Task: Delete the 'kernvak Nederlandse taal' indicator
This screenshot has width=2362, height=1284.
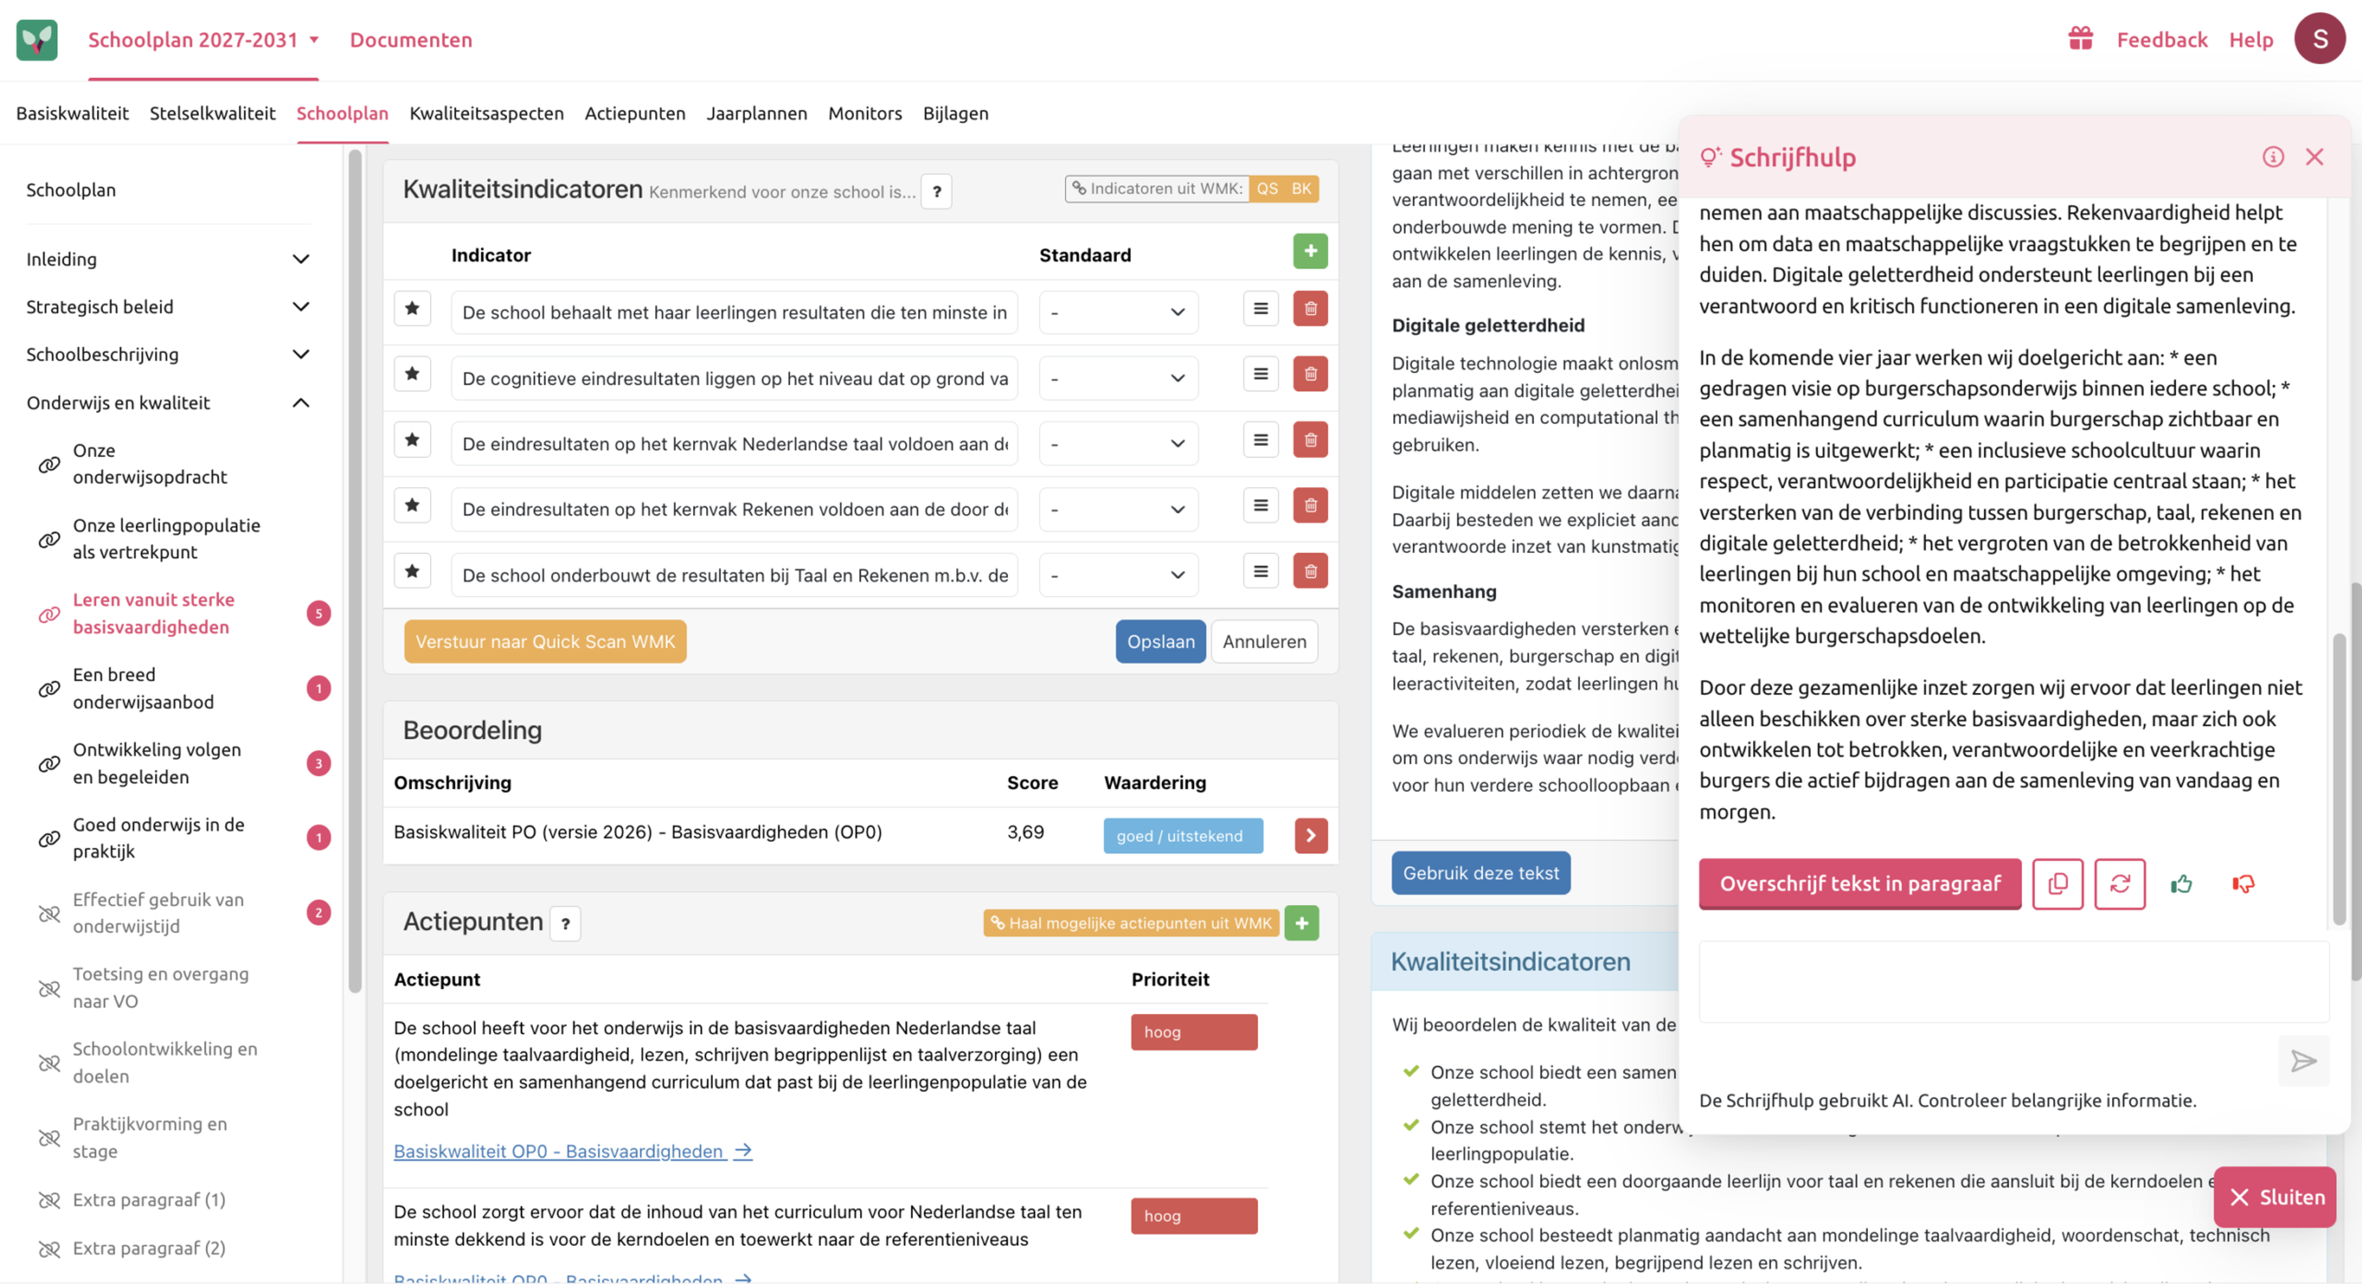Action: (1310, 440)
